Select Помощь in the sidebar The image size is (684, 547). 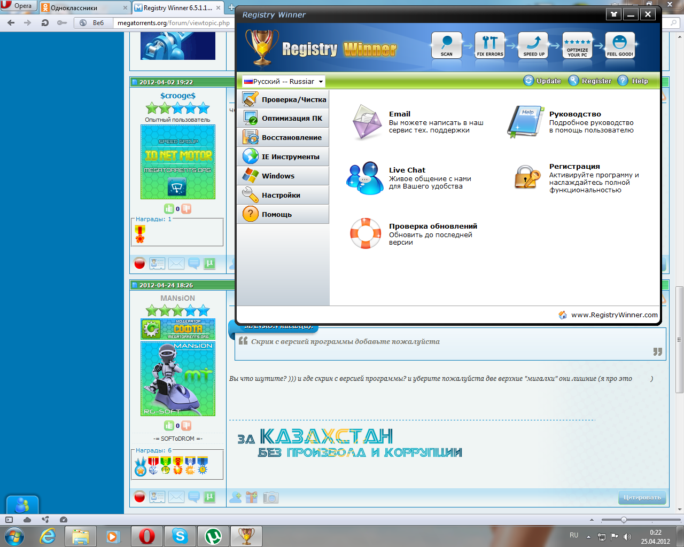283,215
